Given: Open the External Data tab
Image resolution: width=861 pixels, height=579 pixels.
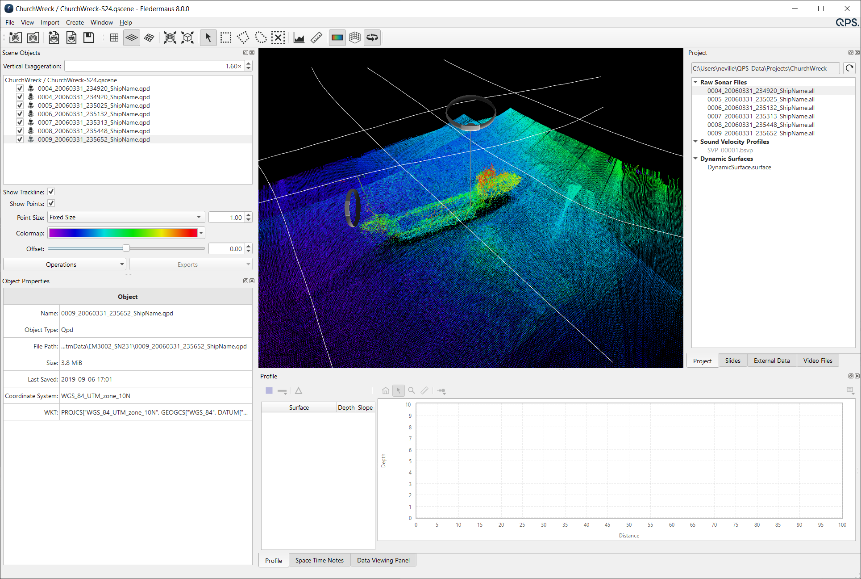Looking at the screenshot, I should [x=771, y=361].
